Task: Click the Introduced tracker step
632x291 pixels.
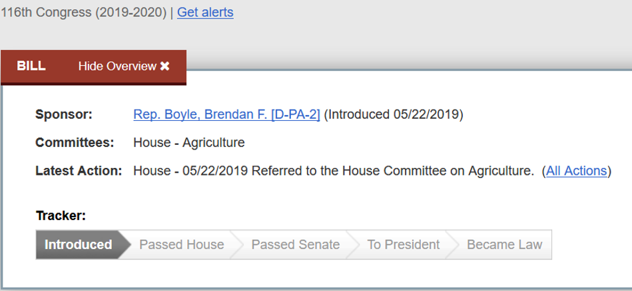Action: 78,244
